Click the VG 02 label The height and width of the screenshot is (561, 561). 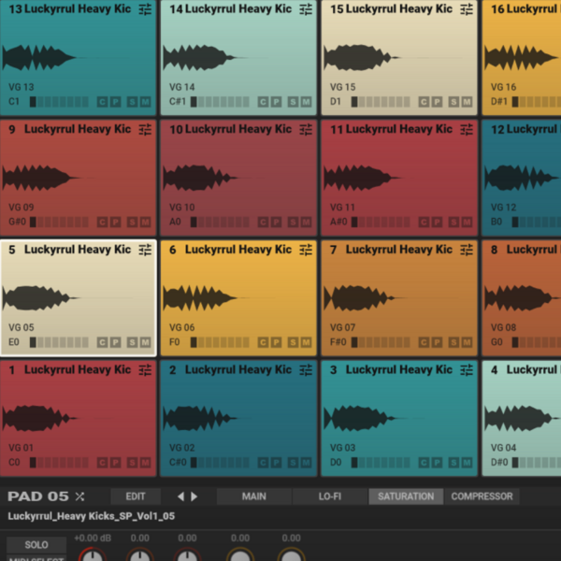tap(181, 448)
